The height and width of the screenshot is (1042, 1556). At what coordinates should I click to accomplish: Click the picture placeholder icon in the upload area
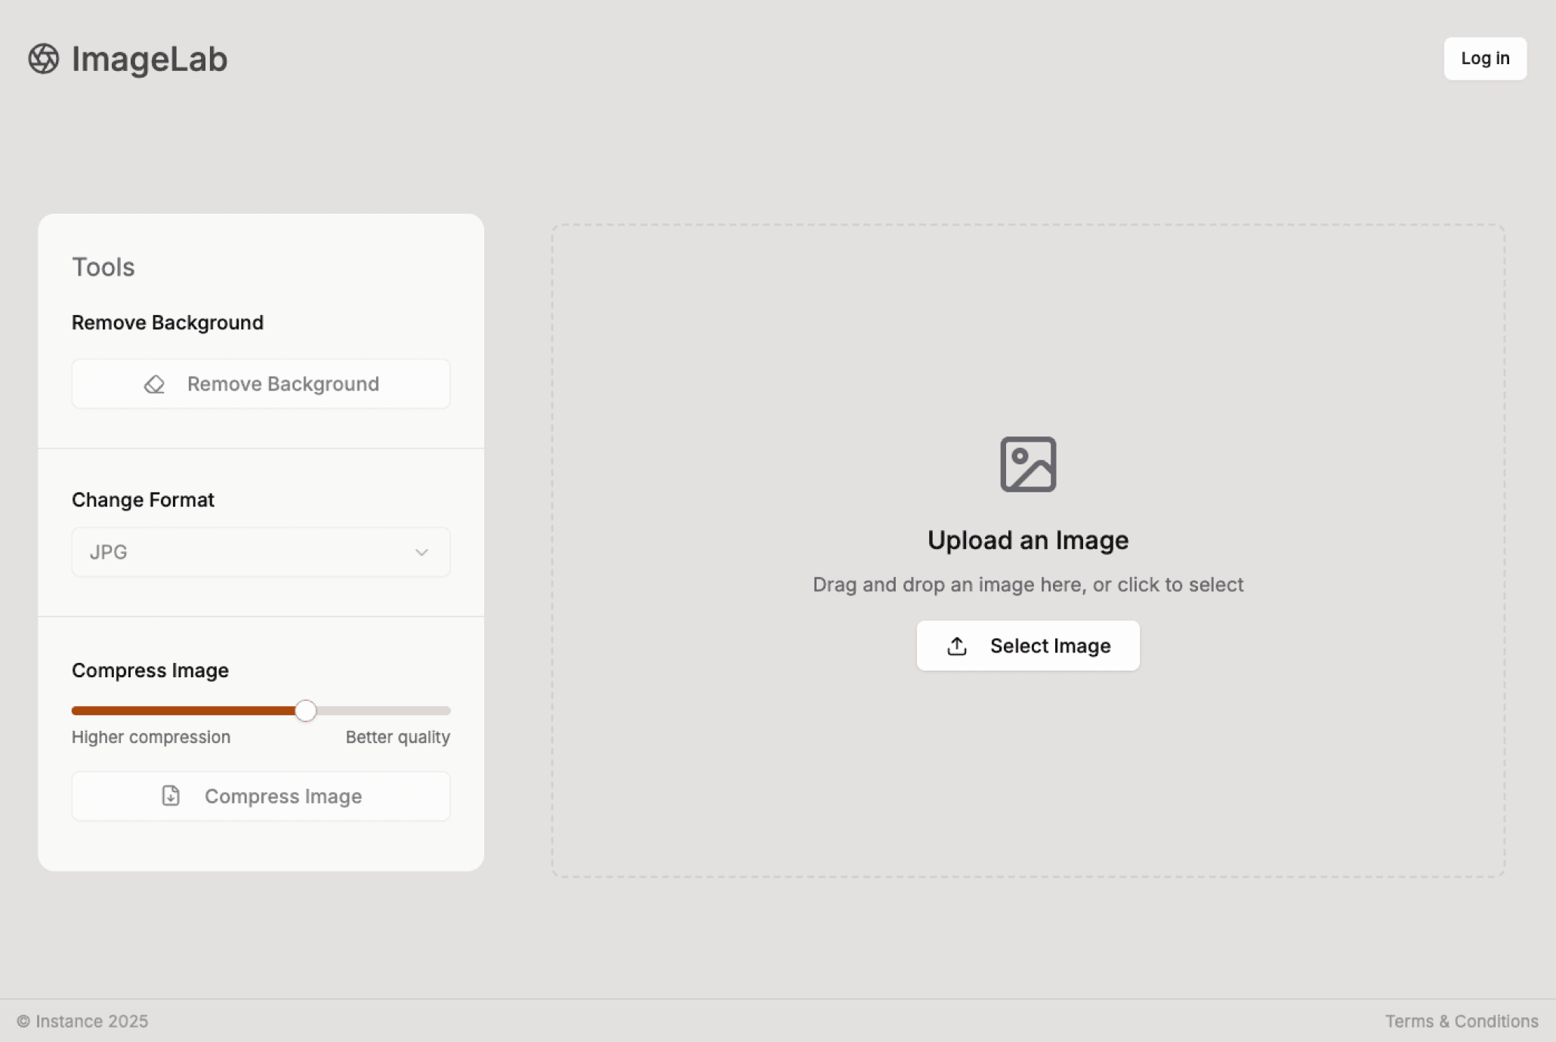pos(1028,464)
